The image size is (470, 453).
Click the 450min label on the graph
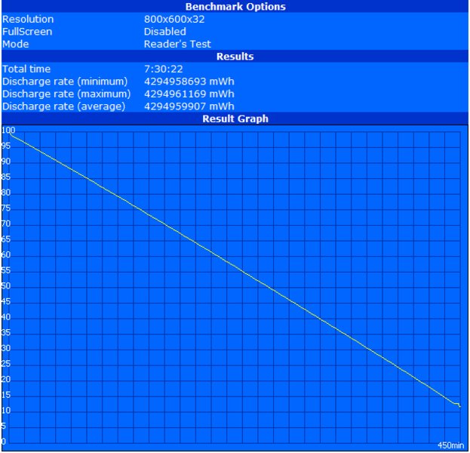(x=451, y=445)
